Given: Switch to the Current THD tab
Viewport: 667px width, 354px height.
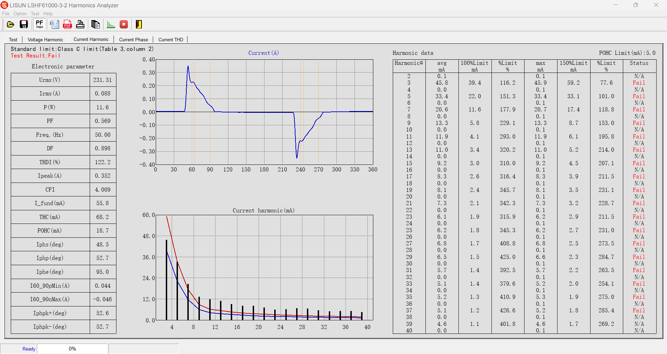Looking at the screenshot, I should coord(171,40).
